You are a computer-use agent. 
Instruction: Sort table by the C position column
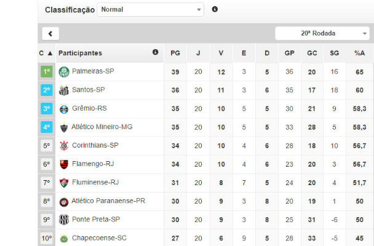[x=46, y=54]
